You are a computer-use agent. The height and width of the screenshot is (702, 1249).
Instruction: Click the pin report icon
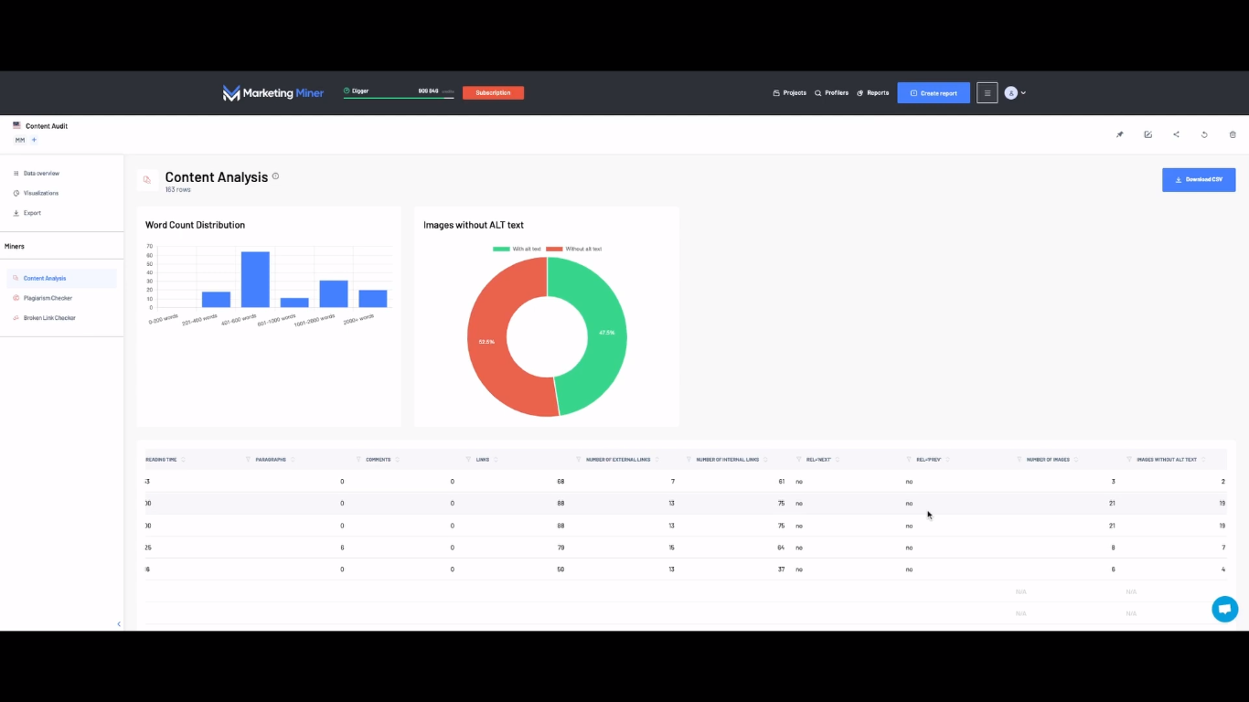(1119, 134)
